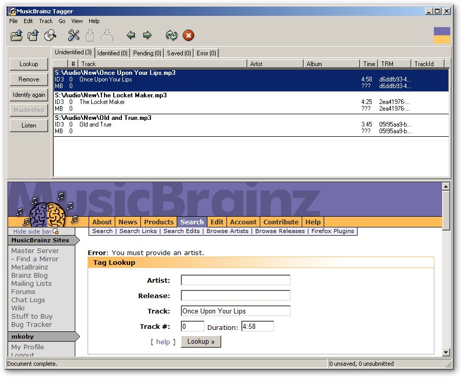461x377 pixels.
Task: Click the Lookup » button in form
Action: (201, 342)
